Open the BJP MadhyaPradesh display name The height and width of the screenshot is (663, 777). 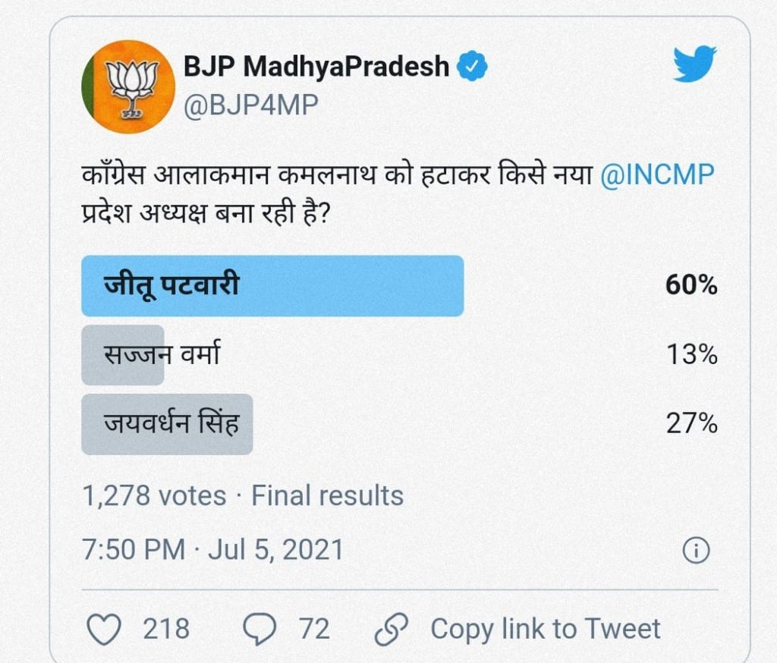(316, 67)
